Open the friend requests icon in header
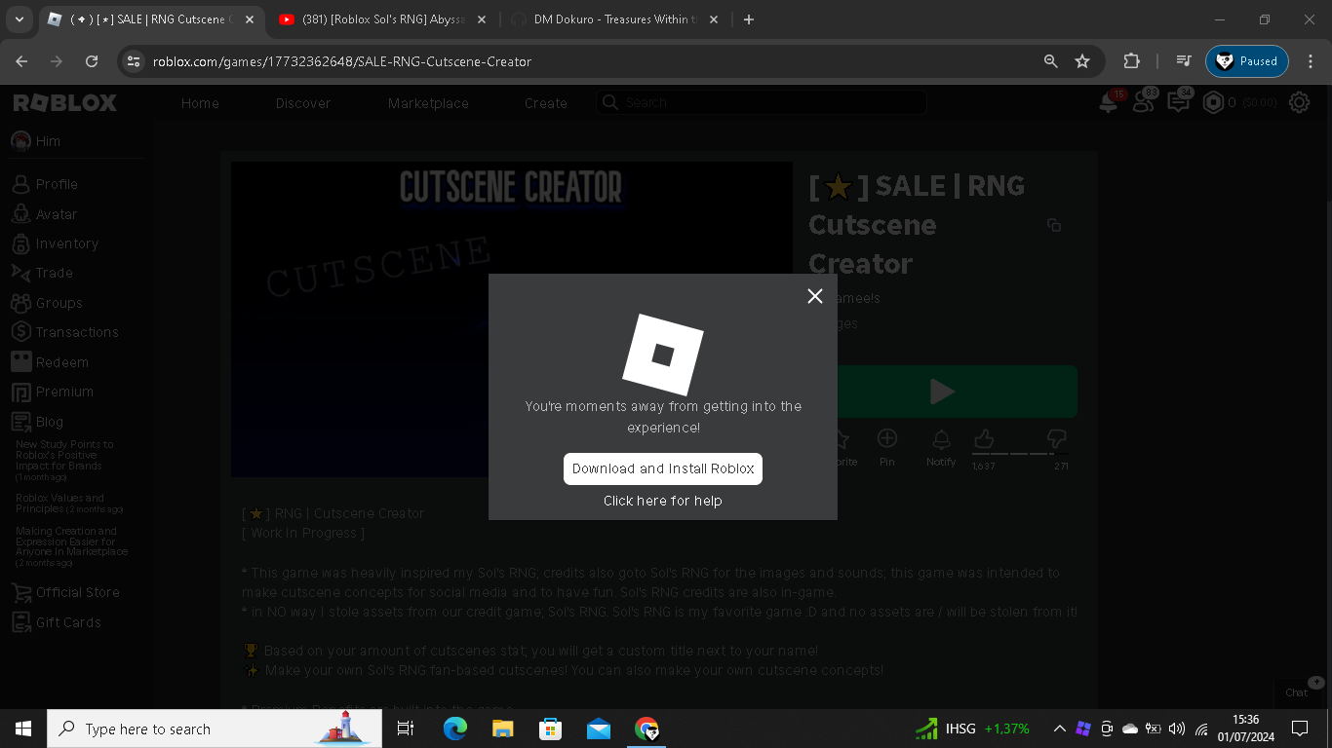1332x748 pixels. pos(1144,102)
